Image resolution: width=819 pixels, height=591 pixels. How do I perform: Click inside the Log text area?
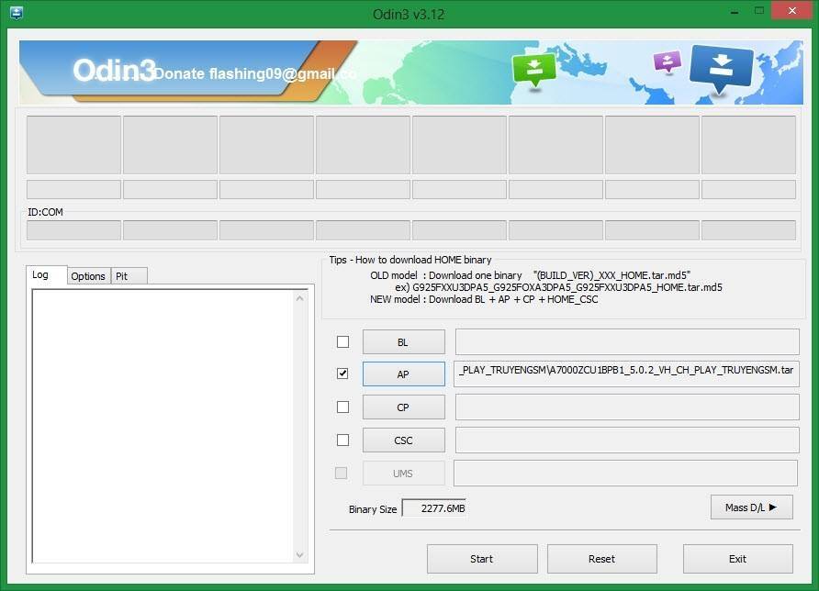[163, 426]
